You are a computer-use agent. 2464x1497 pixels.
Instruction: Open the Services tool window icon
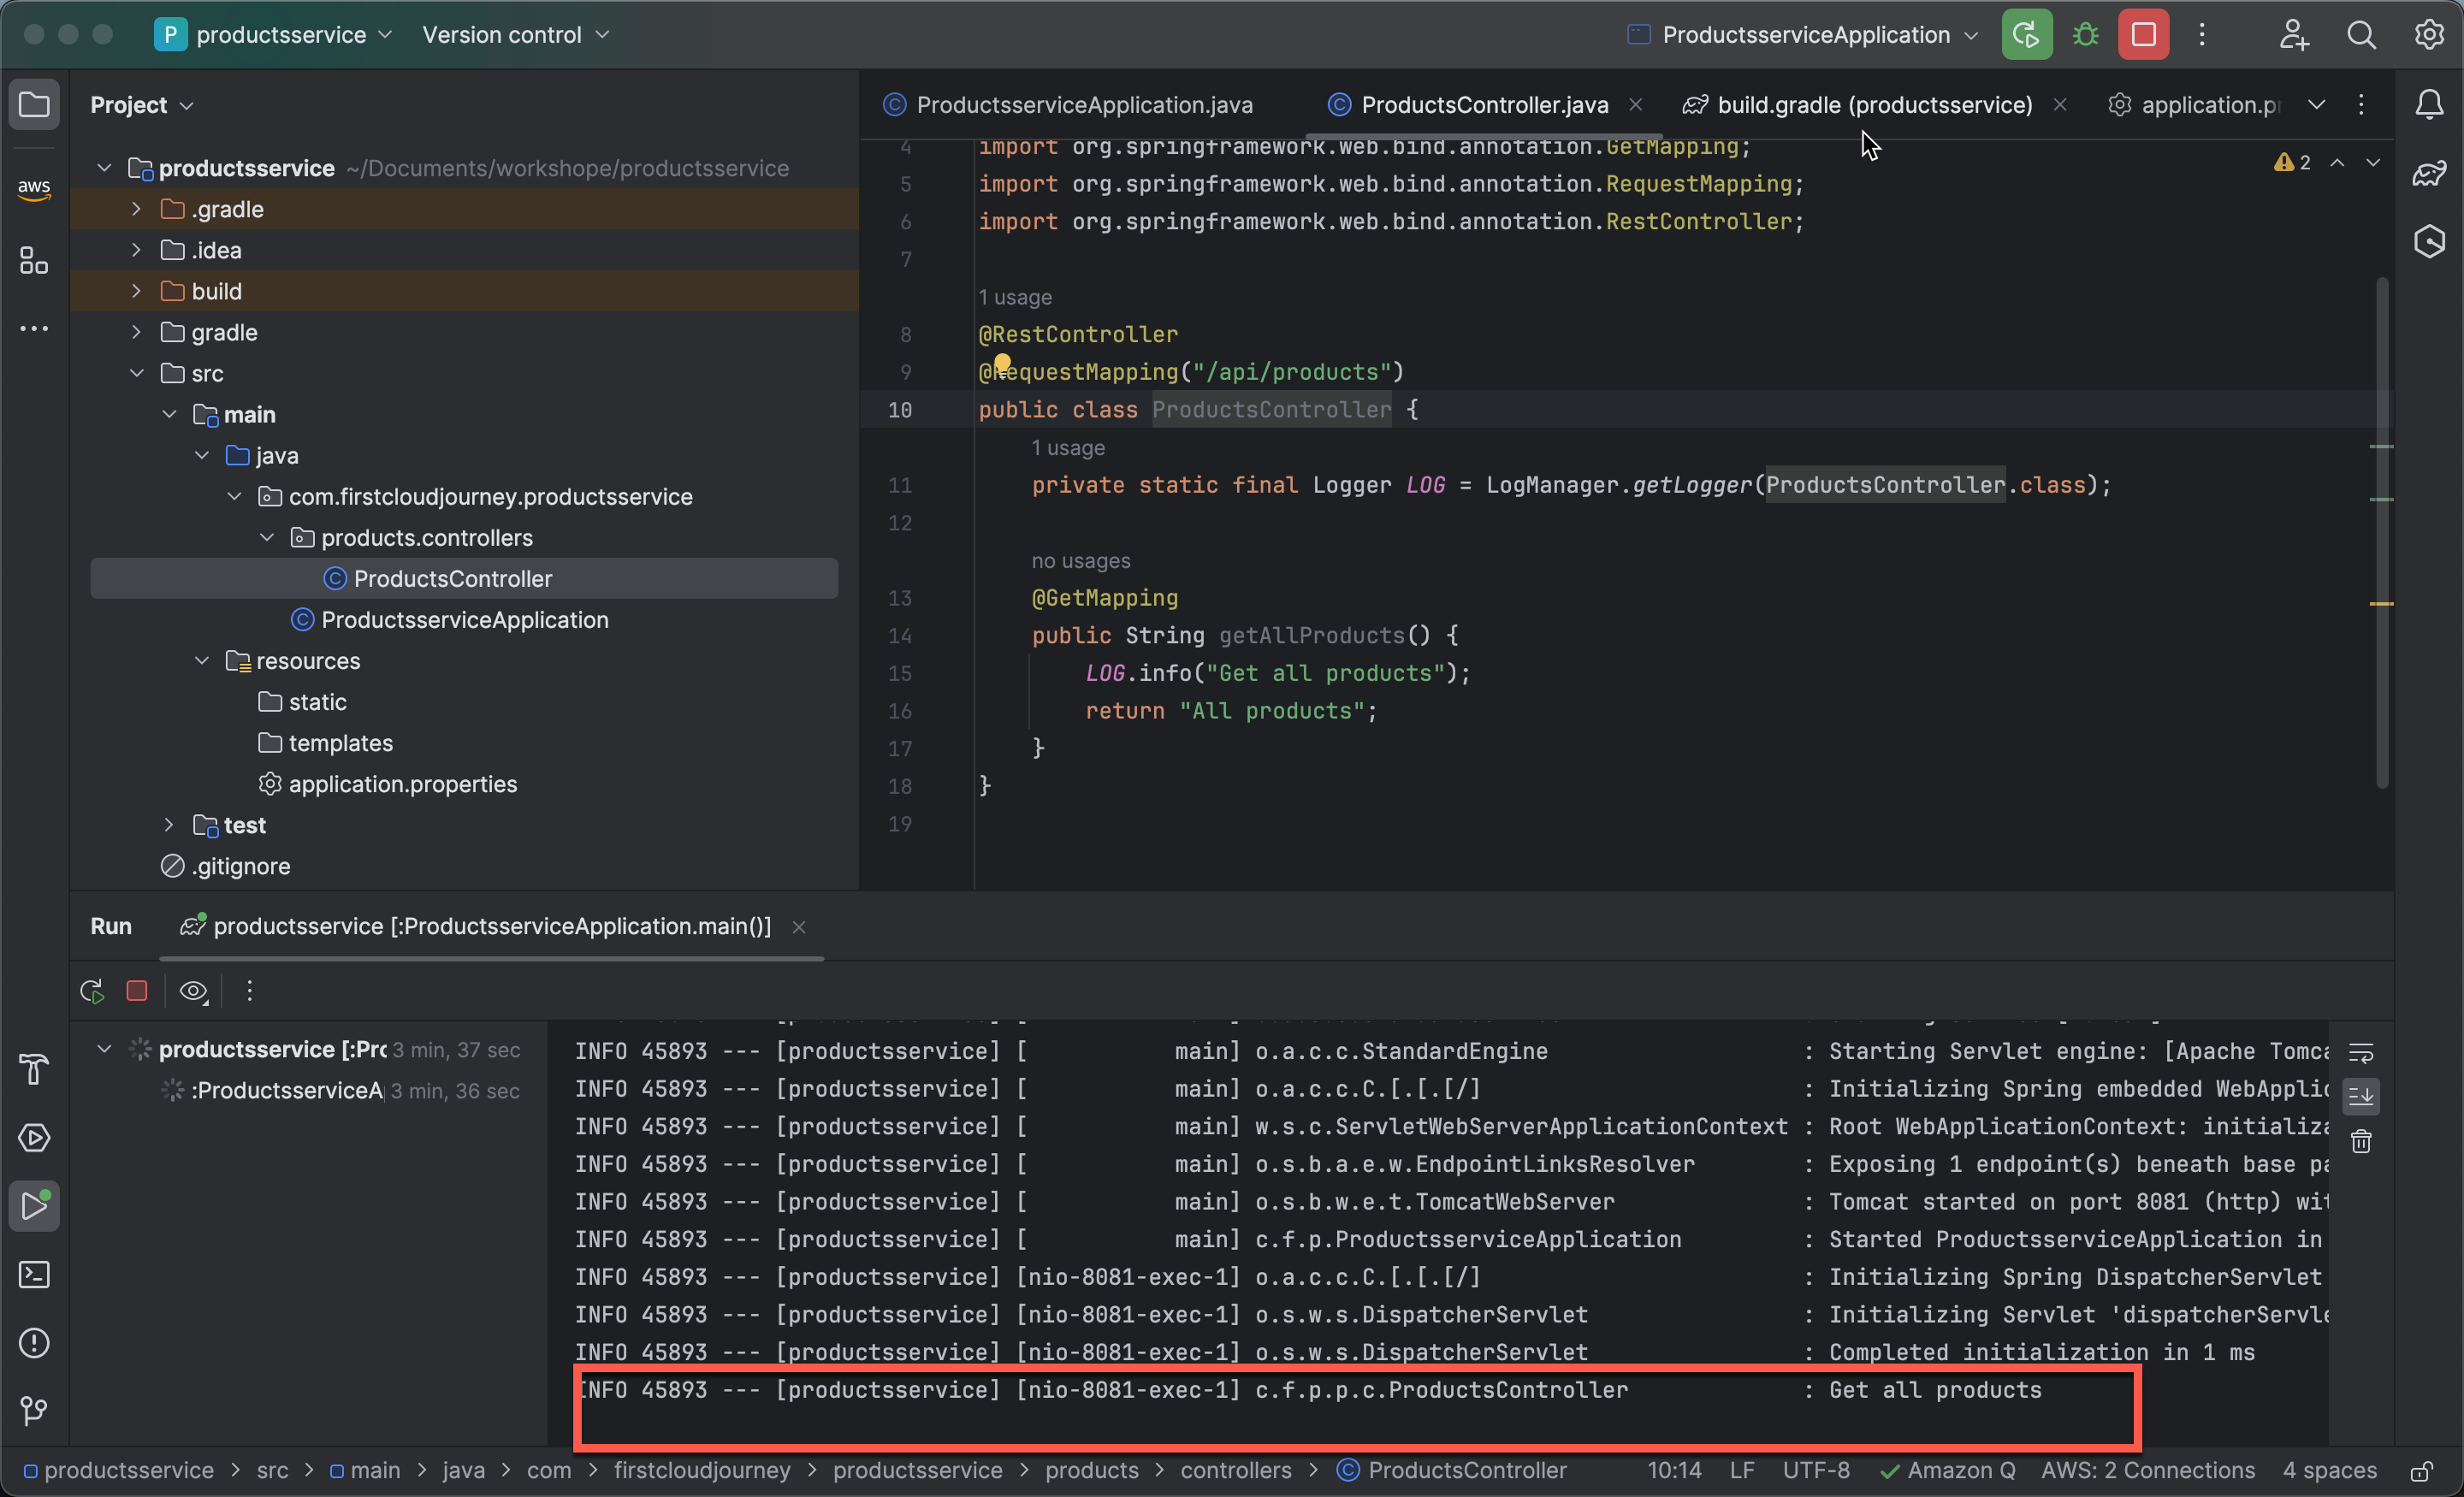pyautogui.click(x=34, y=1138)
